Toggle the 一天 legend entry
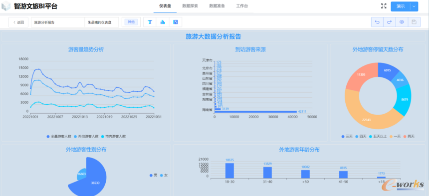Viewport: 429px width, 196px height. coord(395,136)
